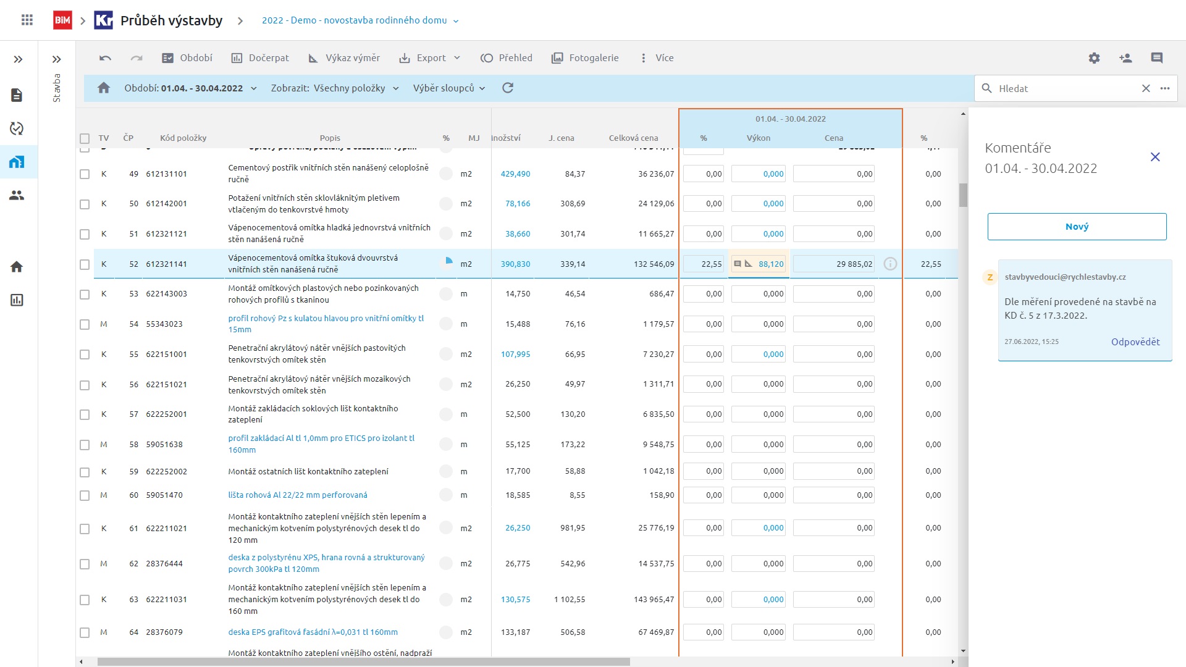Screen dimensions: 1186x667
Task: Tick the select-all checkbox in the table header
Action: 85,138
